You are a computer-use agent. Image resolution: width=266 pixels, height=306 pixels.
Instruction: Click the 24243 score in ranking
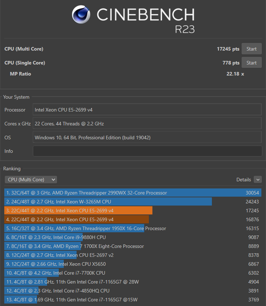[252, 202]
